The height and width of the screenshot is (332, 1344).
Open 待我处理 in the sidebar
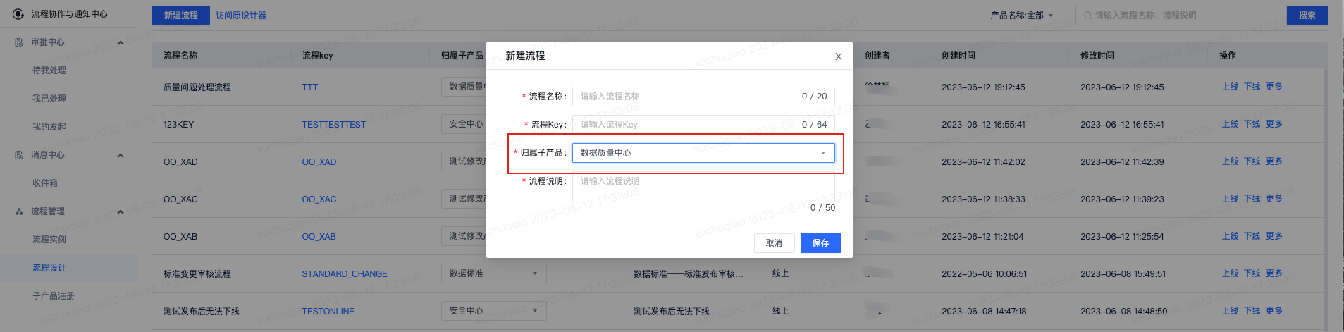pyautogui.click(x=49, y=70)
